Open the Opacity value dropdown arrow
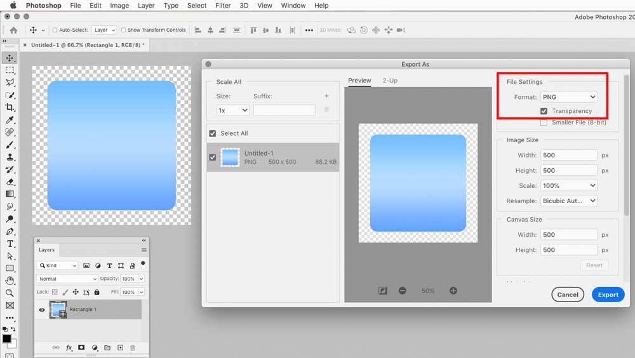The image size is (635, 358). coord(142,279)
